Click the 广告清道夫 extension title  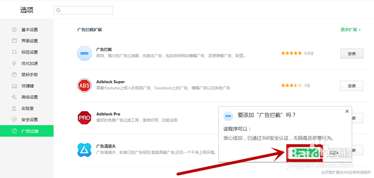coord(106,146)
